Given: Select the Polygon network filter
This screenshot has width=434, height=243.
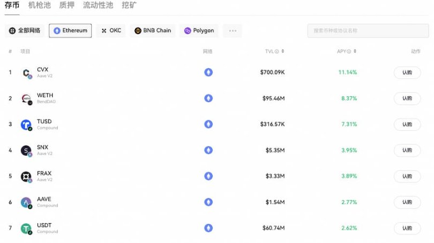Looking at the screenshot, I should coord(199,30).
